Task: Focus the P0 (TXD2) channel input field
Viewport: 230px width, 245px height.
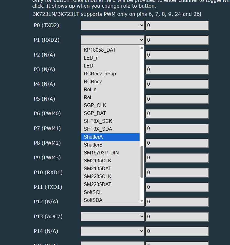Action: click(177, 26)
